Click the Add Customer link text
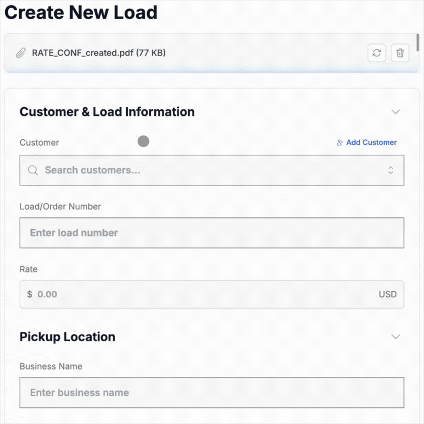The width and height of the screenshot is (424, 424). [x=371, y=142]
